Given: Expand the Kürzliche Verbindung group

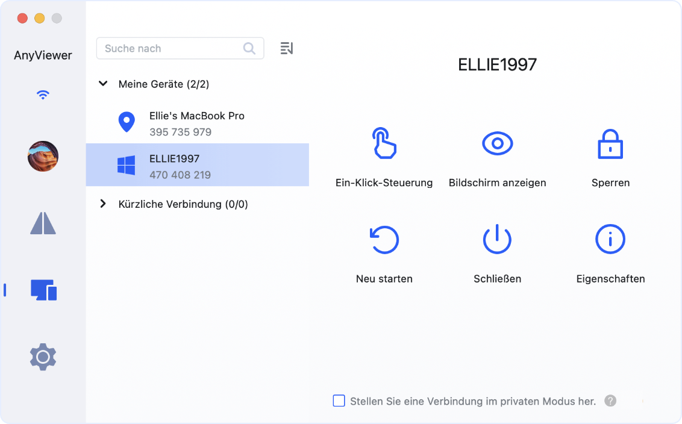Looking at the screenshot, I should click(103, 204).
